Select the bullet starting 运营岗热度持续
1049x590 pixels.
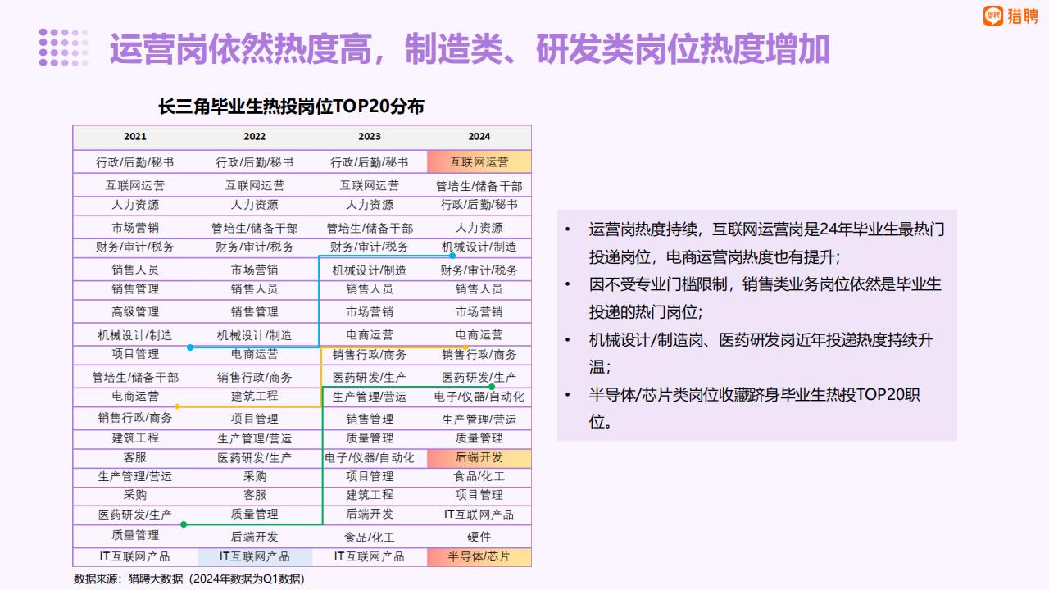coord(766,243)
